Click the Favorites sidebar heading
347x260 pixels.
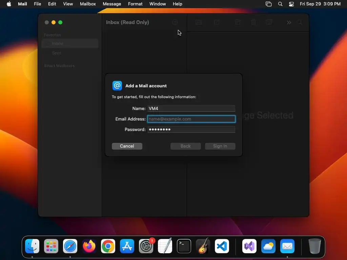pos(52,35)
